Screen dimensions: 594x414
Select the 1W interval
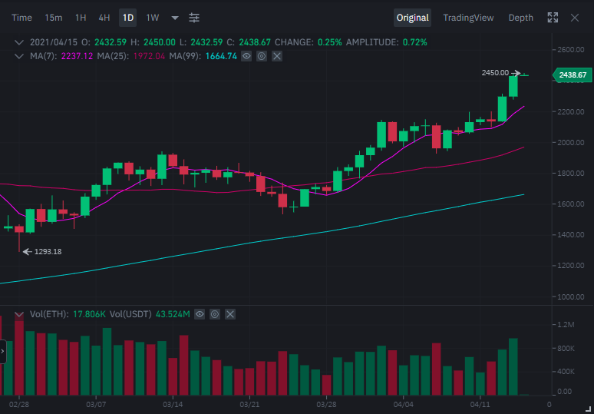click(153, 18)
